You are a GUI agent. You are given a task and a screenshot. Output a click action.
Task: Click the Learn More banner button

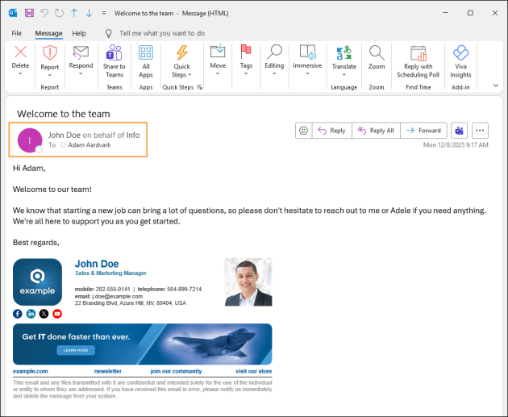(x=76, y=350)
